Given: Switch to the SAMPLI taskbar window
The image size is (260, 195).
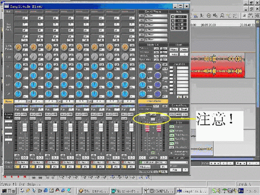Looking at the screenshot, I should pyautogui.click(x=159, y=191).
